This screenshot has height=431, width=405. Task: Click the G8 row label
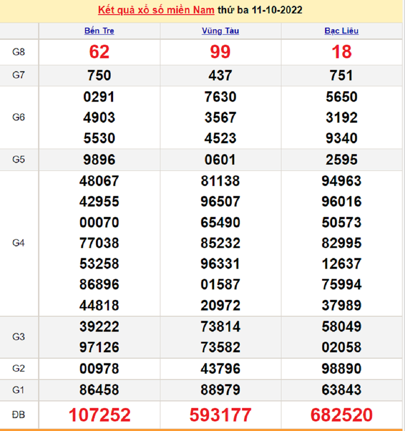pos(19,52)
